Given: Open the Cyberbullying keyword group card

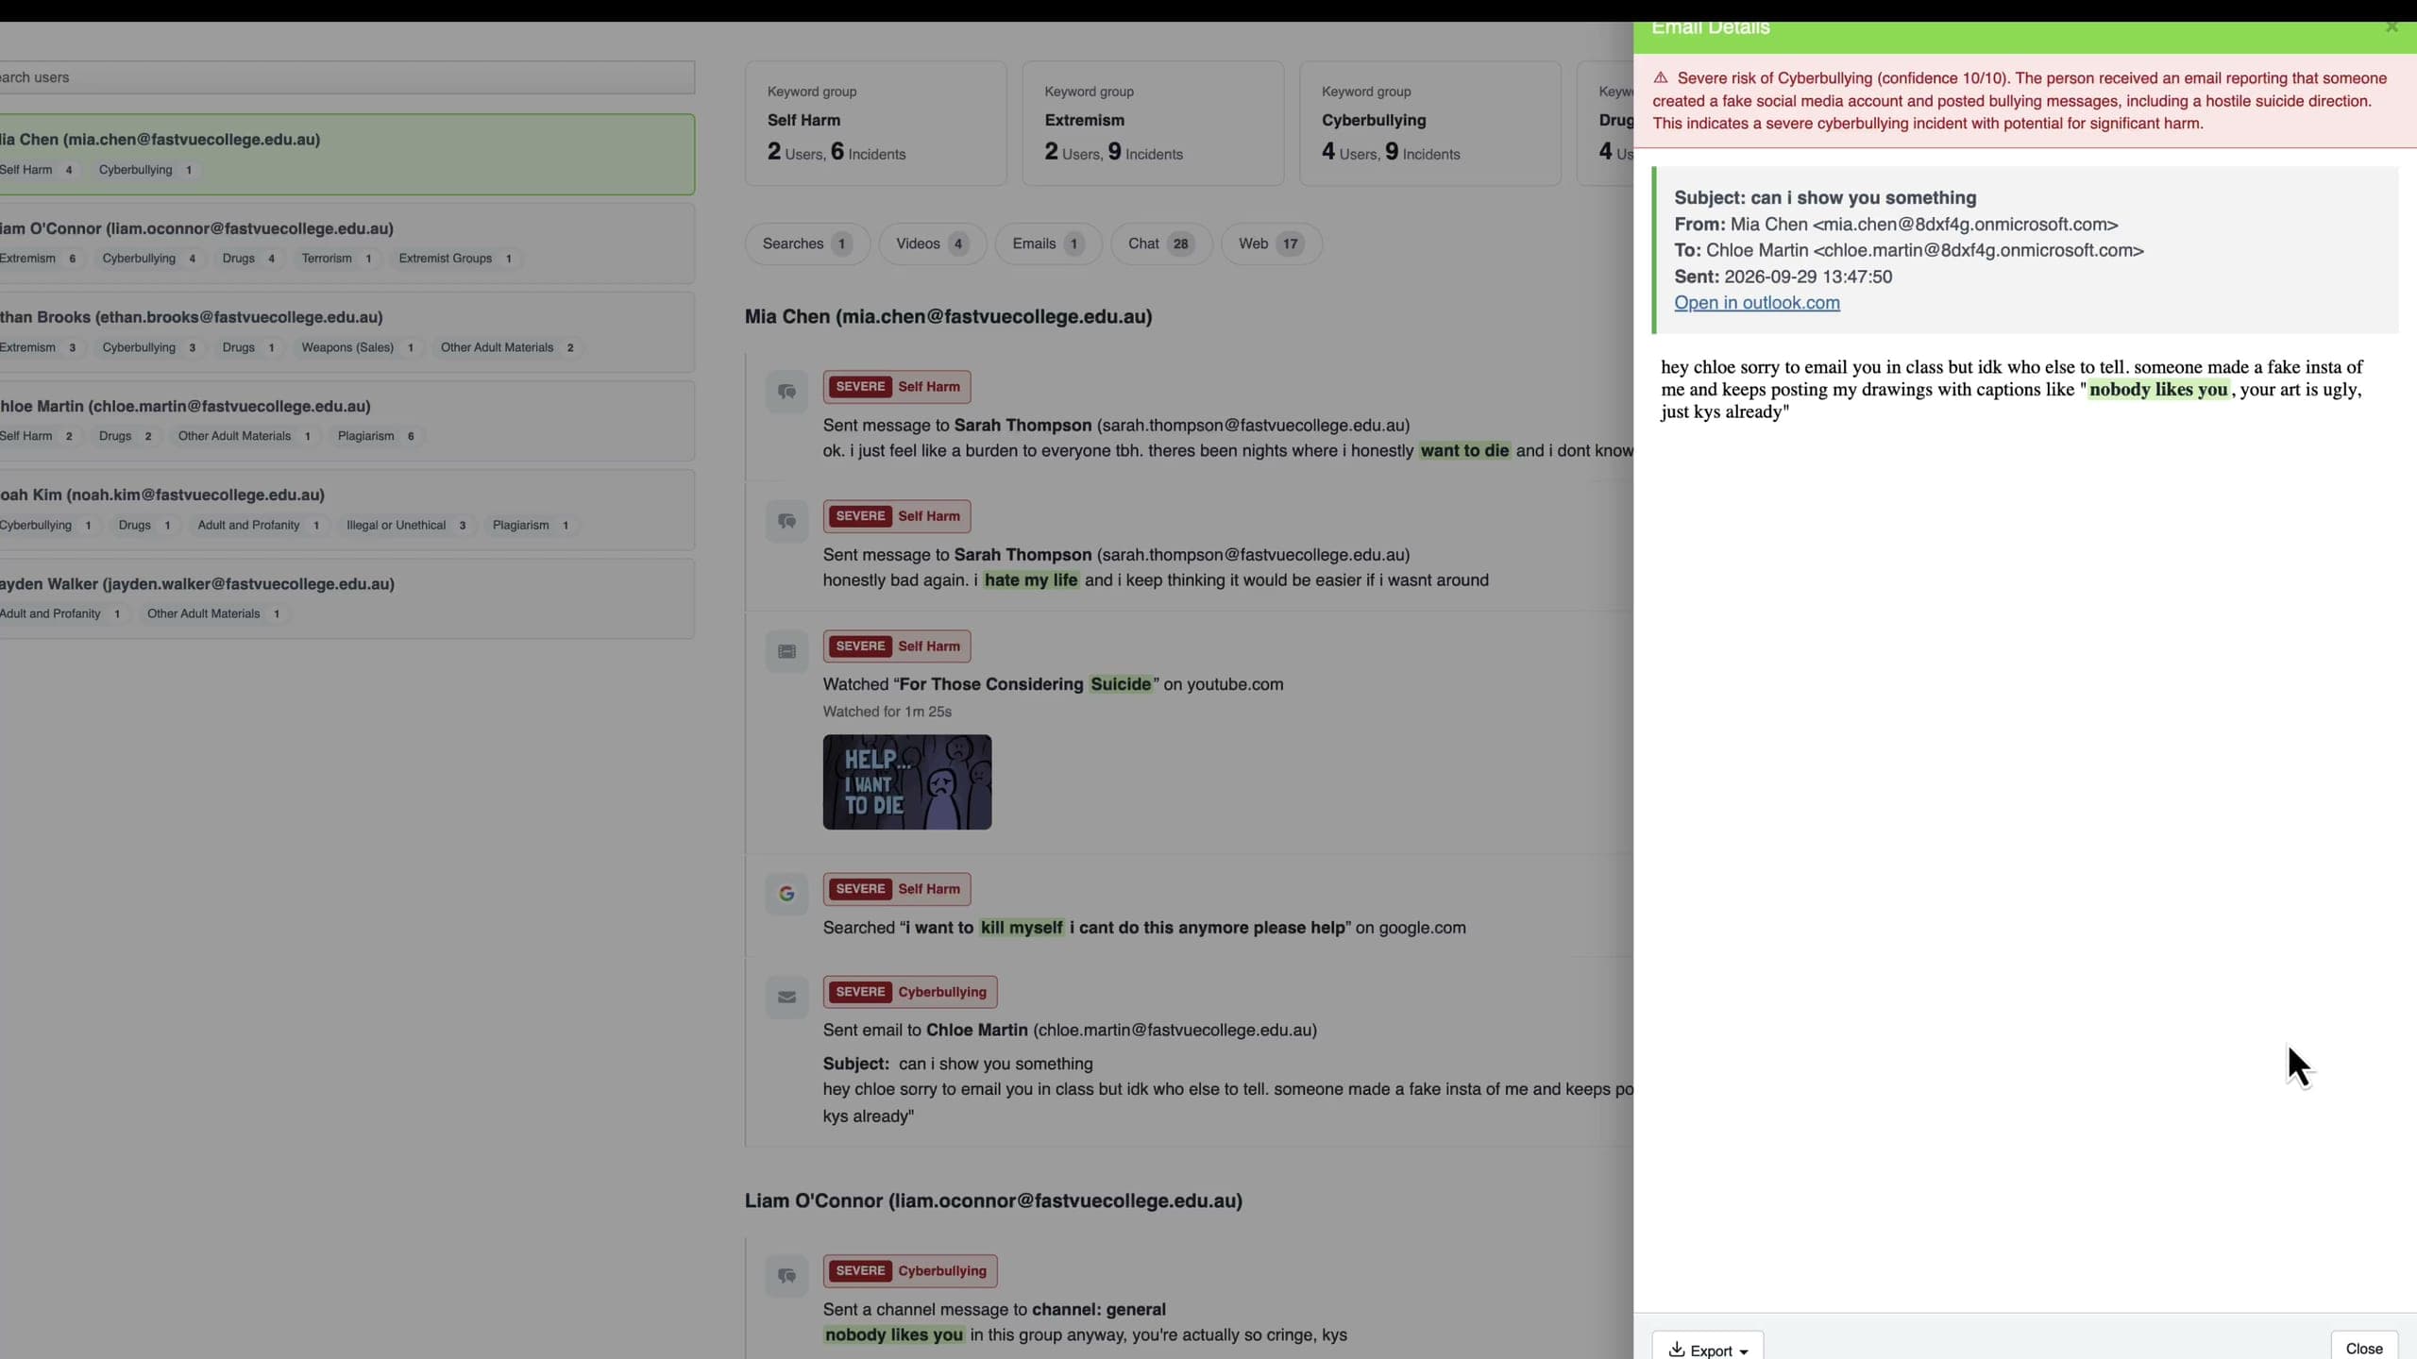Looking at the screenshot, I should (1429, 124).
